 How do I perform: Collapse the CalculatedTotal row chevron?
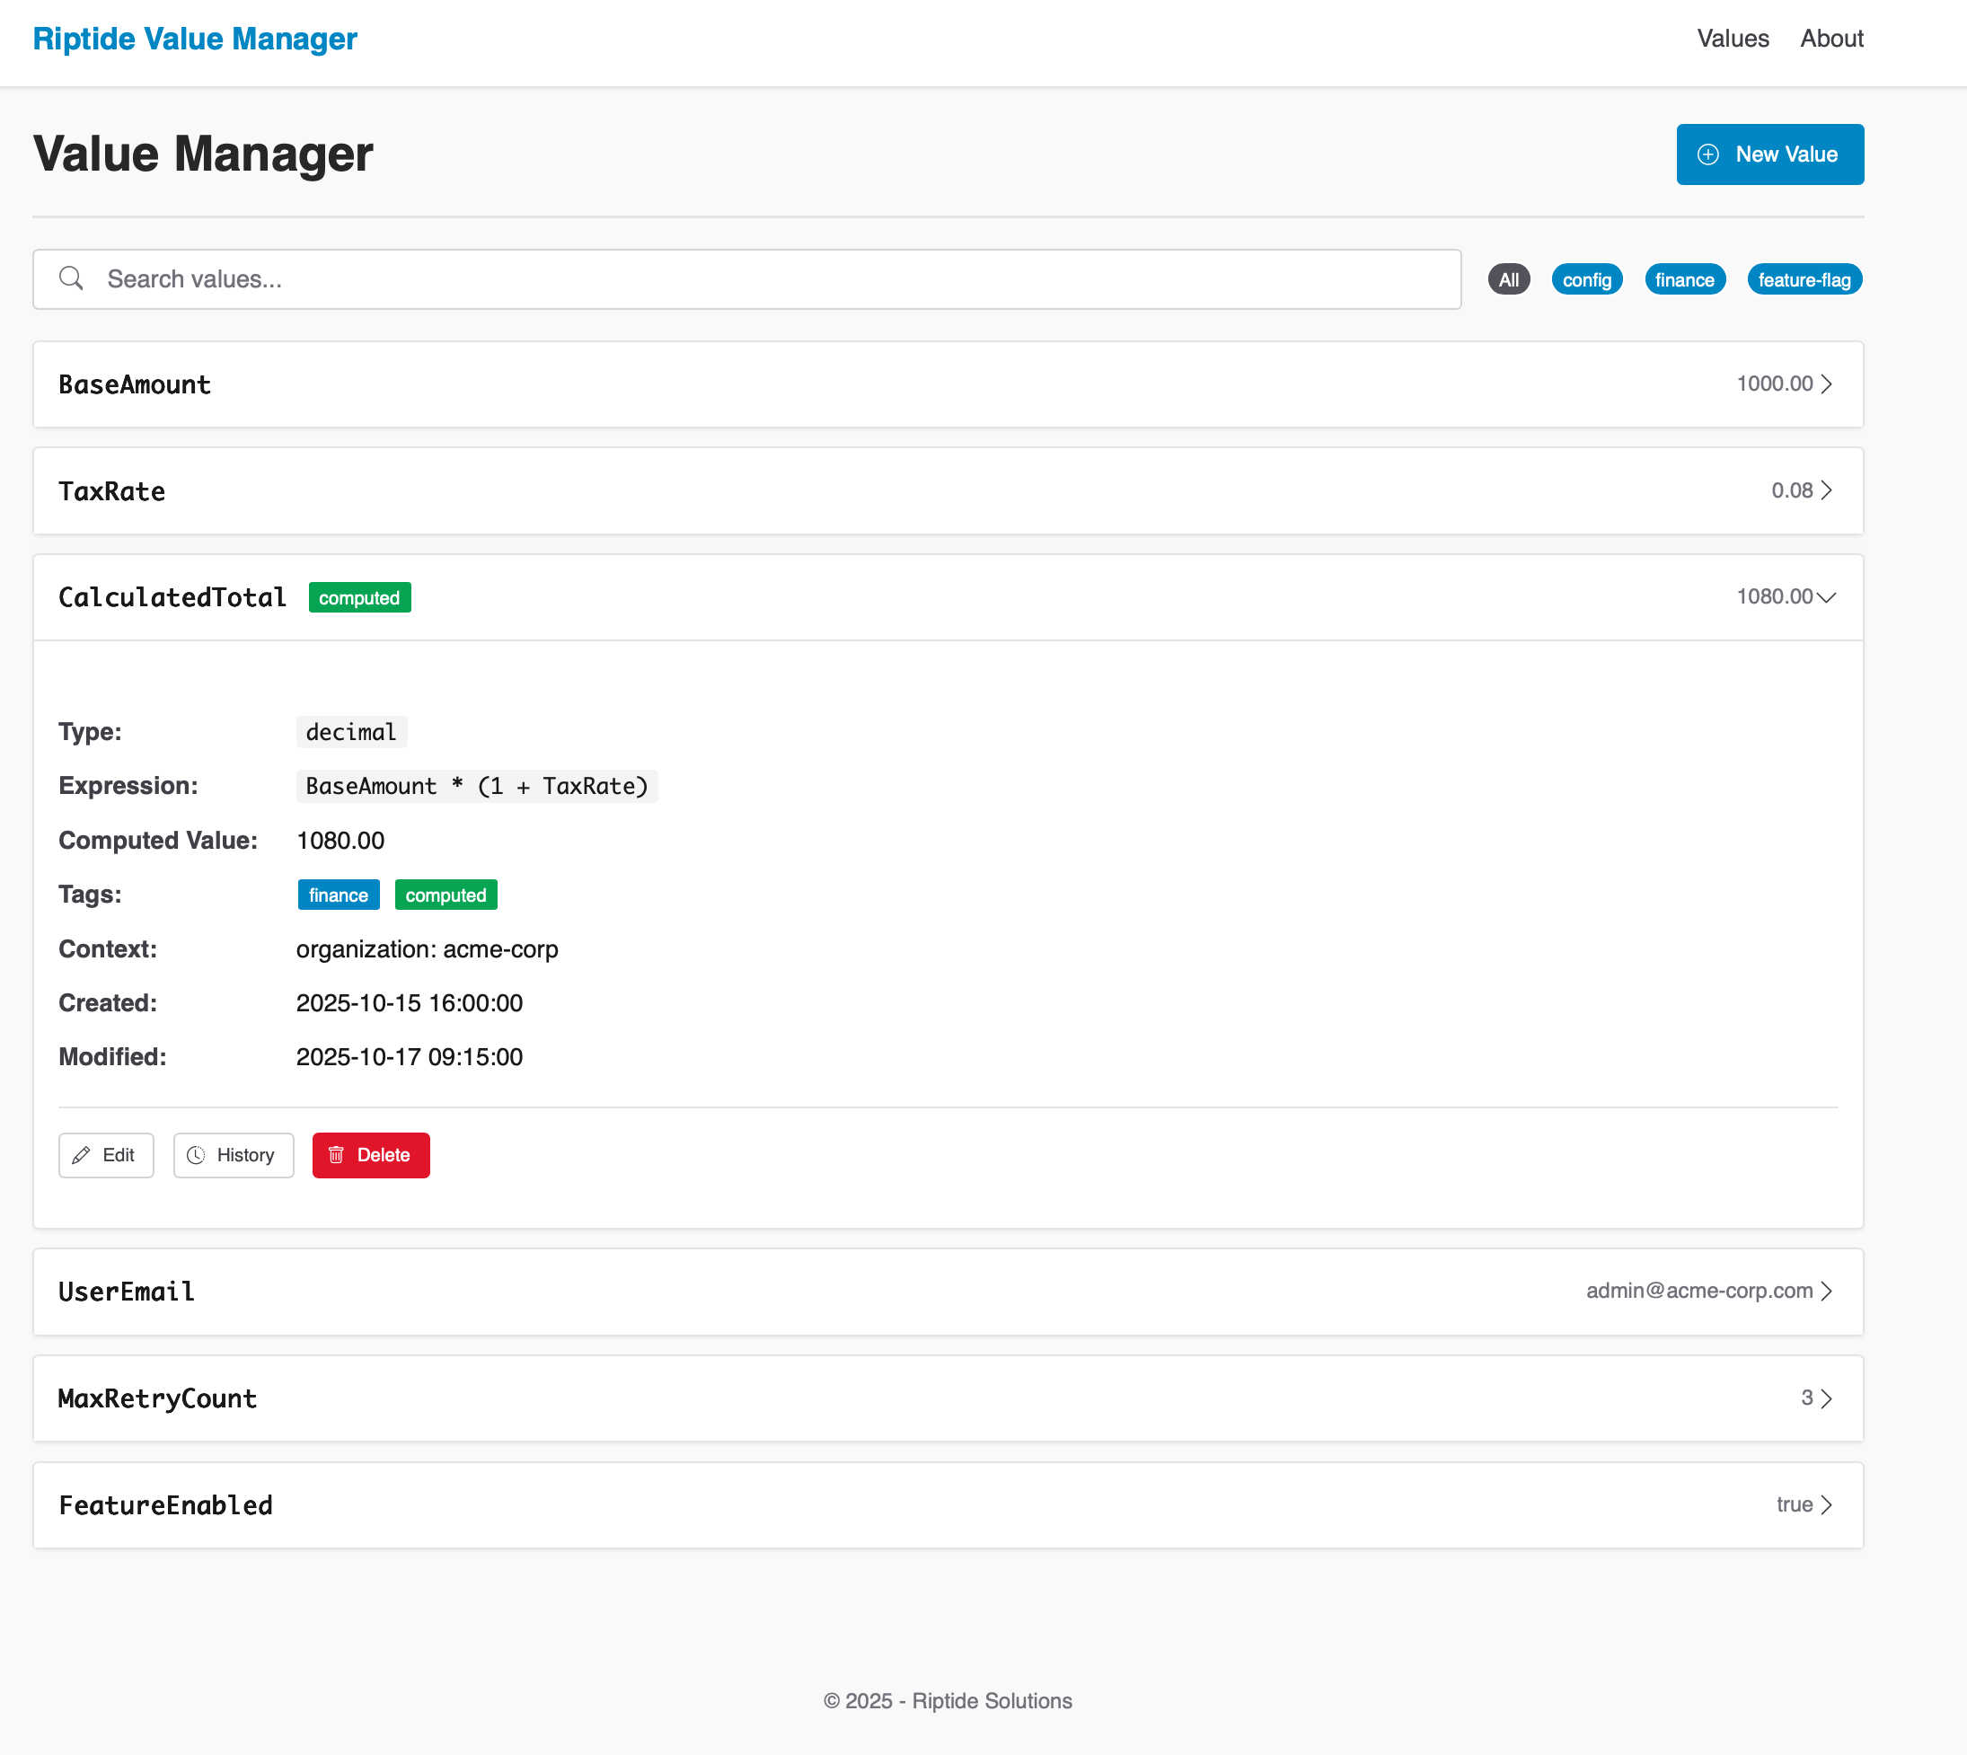[1826, 597]
